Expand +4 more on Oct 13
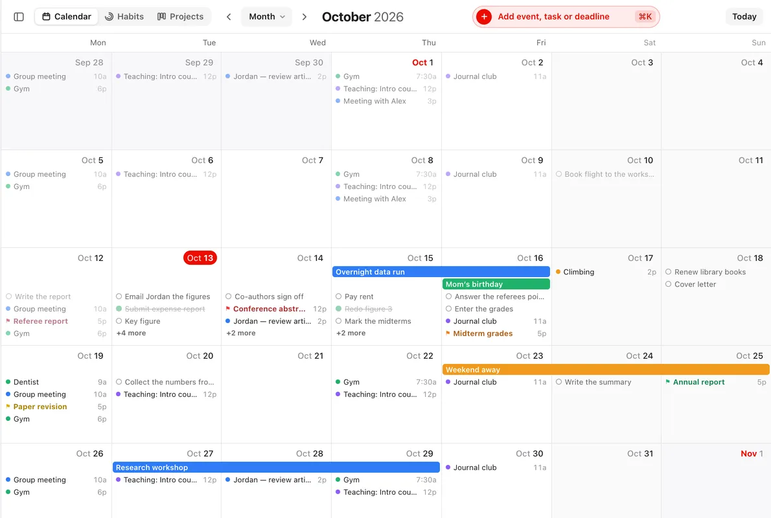 coord(131,333)
